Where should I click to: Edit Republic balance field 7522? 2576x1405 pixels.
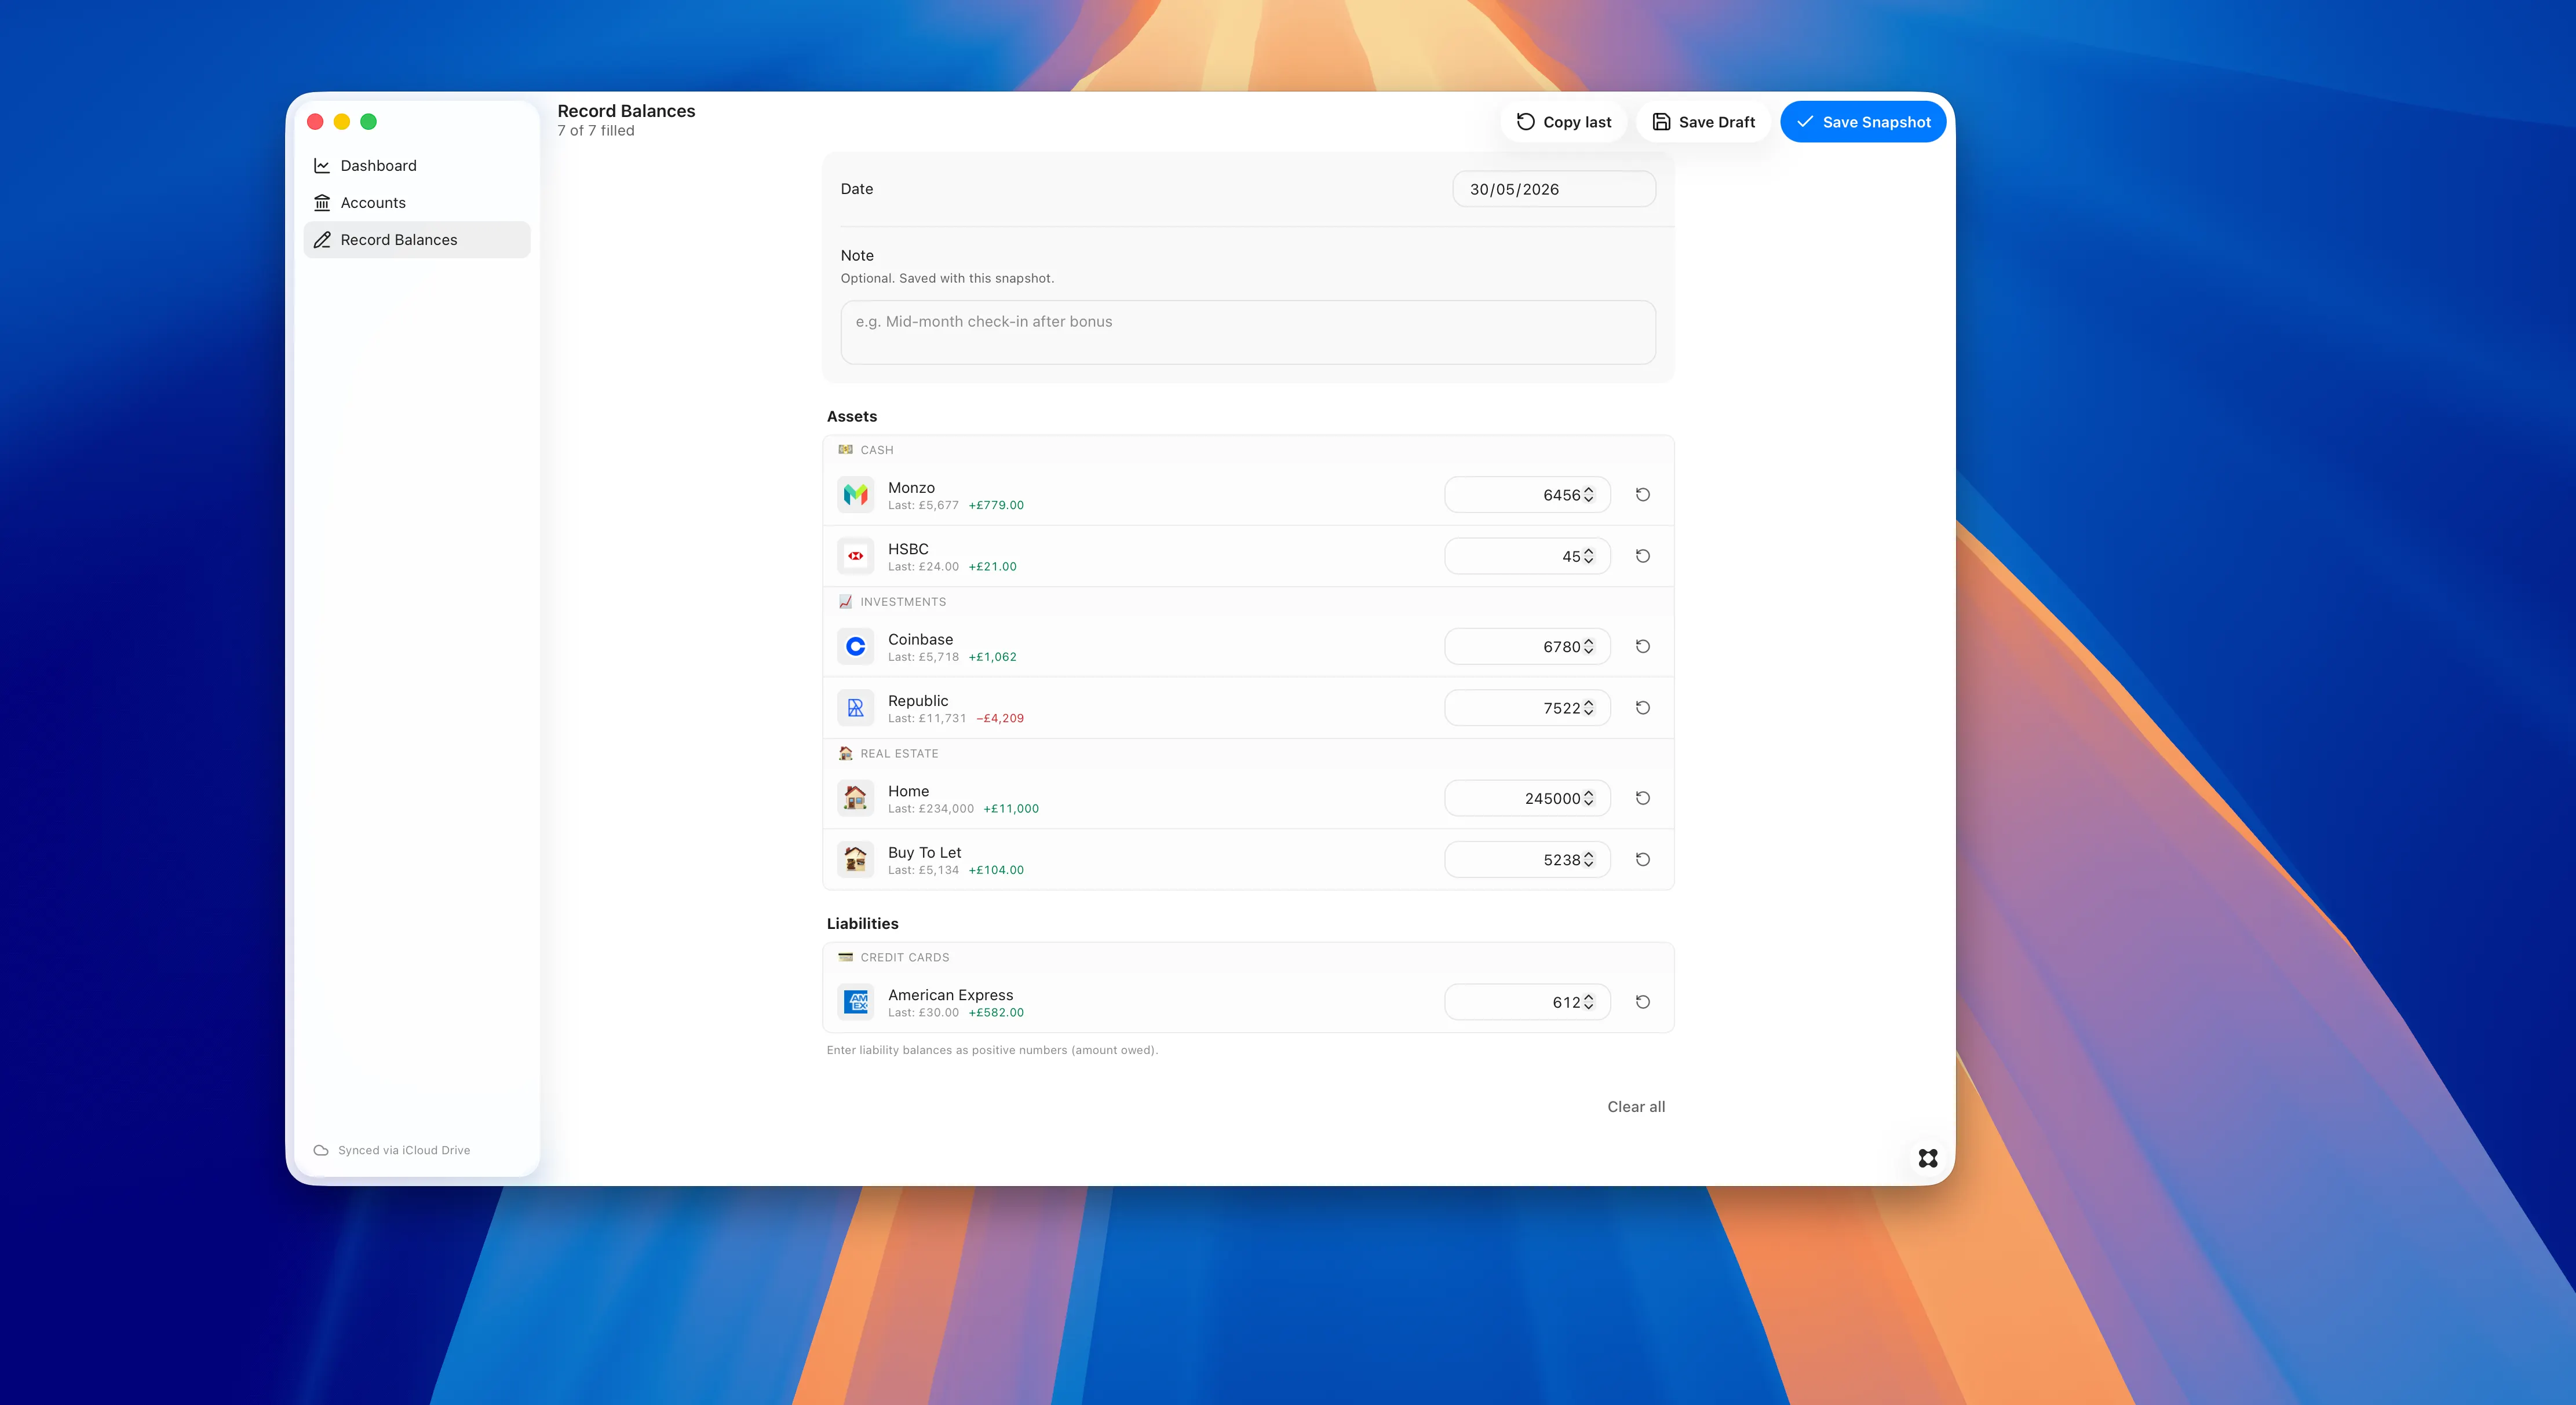click(1527, 708)
